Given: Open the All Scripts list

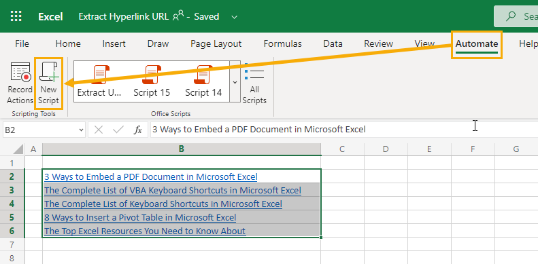Looking at the screenshot, I should point(254,83).
